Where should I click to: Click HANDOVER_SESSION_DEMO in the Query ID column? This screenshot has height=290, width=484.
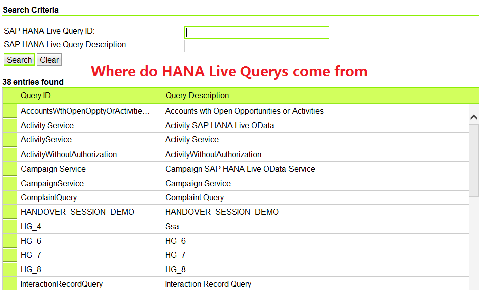tap(77, 212)
